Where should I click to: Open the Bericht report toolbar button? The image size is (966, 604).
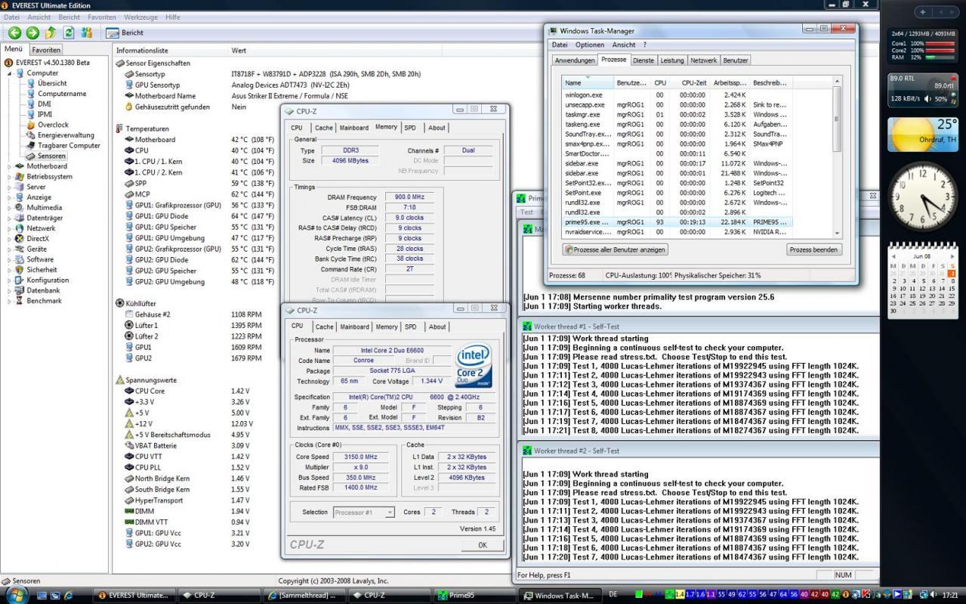click(125, 33)
